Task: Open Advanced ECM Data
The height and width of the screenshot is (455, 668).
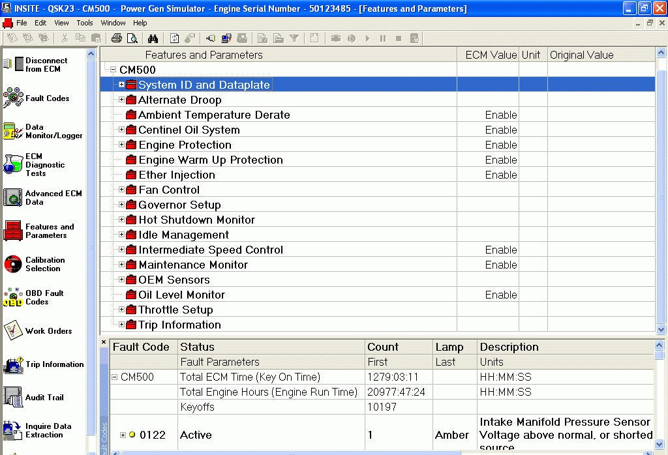Action: (x=13, y=198)
